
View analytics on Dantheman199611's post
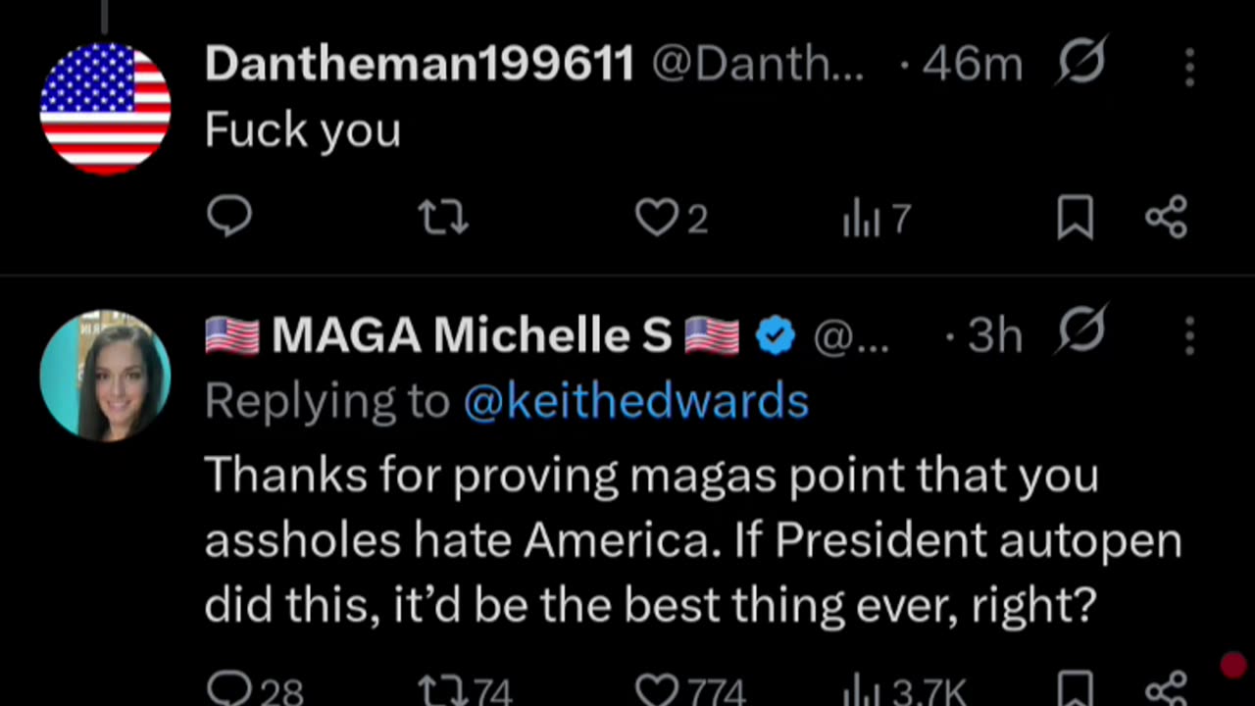[x=860, y=218]
